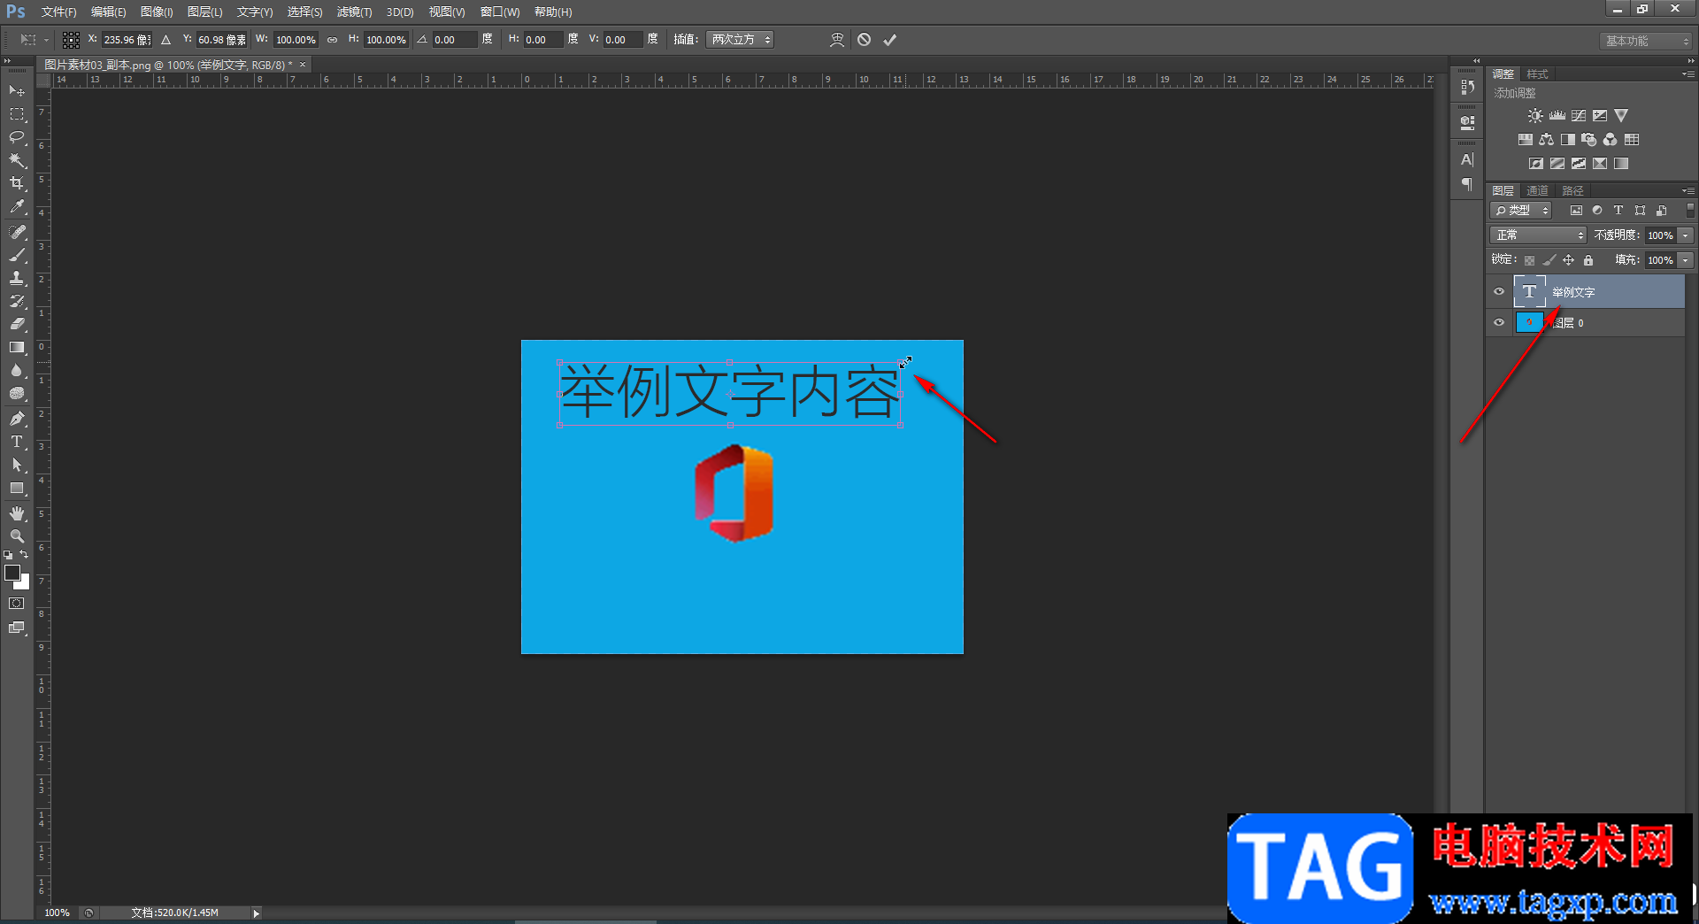Screen dimensions: 1699x924
Task: Select the Clone Stamp tool
Action: (x=17, y=278)
